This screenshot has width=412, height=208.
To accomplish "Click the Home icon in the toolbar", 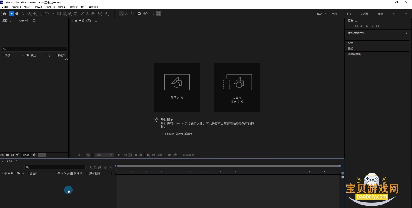I will [5, 14].
